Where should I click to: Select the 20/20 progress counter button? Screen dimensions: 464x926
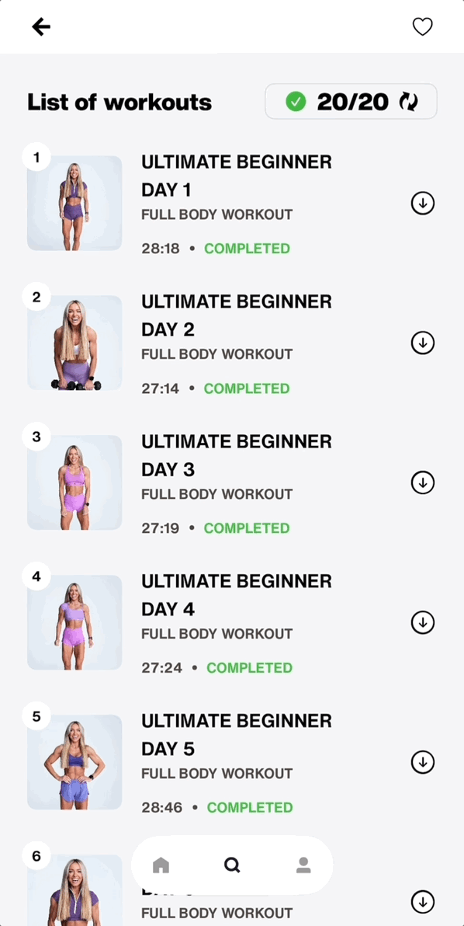coord(351,102)
